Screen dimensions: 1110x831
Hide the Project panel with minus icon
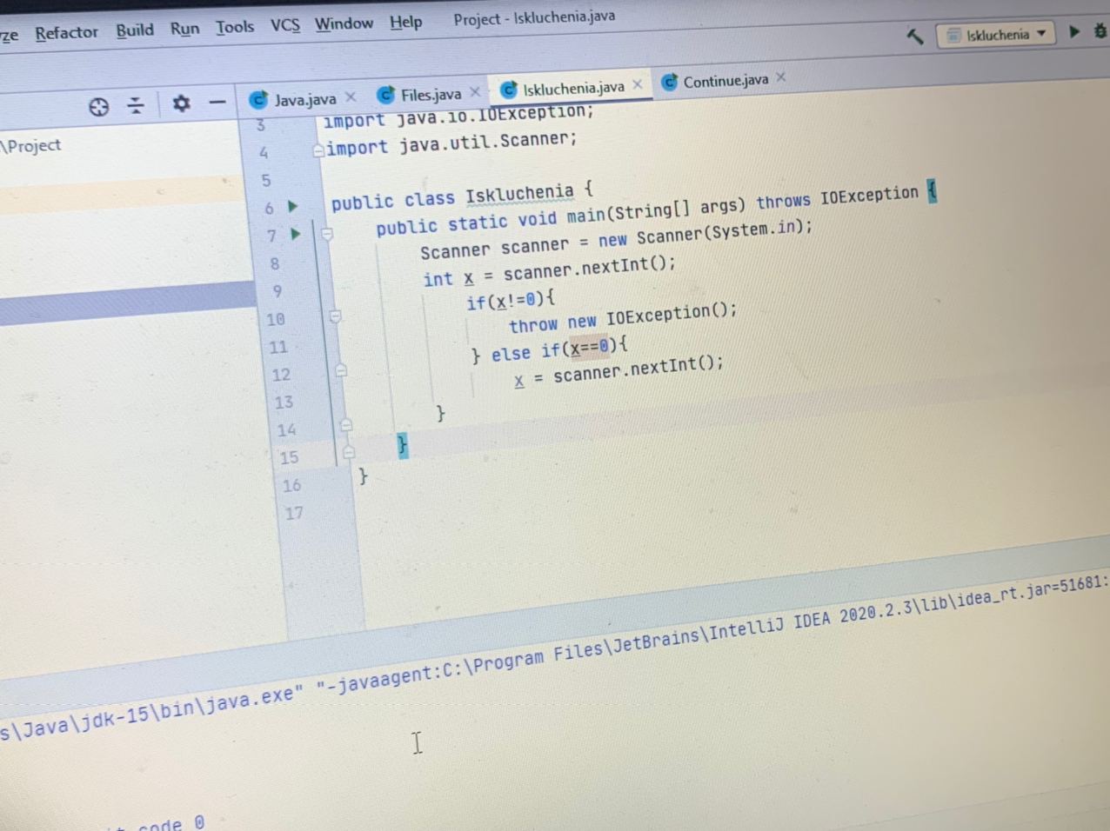tap(217, 103)
